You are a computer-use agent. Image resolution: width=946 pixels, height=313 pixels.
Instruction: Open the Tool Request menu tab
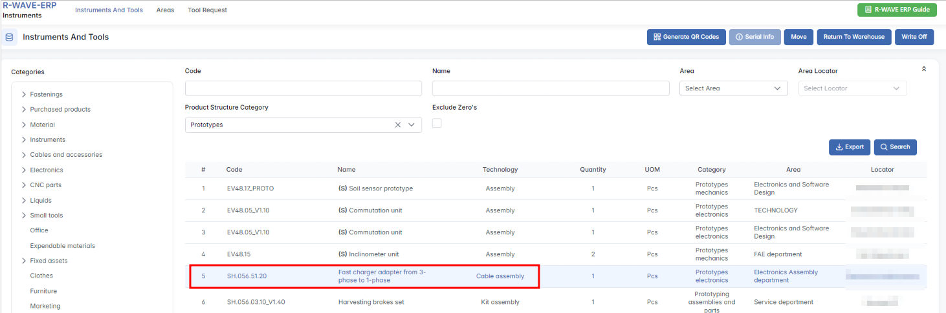coord(207,10)
